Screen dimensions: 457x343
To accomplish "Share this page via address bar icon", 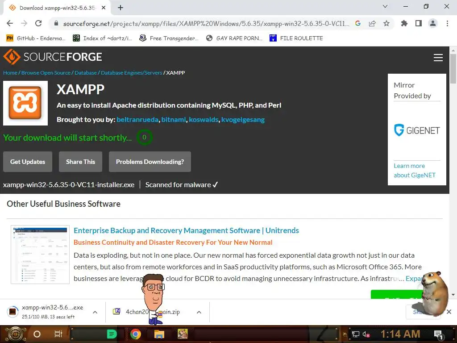I will (x=372, y=23).
